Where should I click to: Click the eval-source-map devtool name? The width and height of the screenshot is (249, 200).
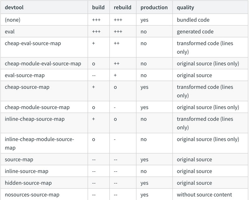[x=25, y=75]
